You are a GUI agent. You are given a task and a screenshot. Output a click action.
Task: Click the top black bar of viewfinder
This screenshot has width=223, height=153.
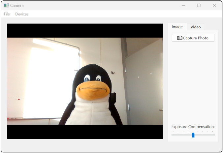[85, 30]
